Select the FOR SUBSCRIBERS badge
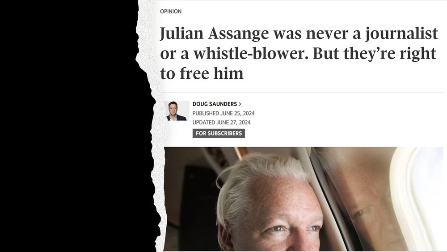This screenshot has height=252, width=447. click(219, 133)
